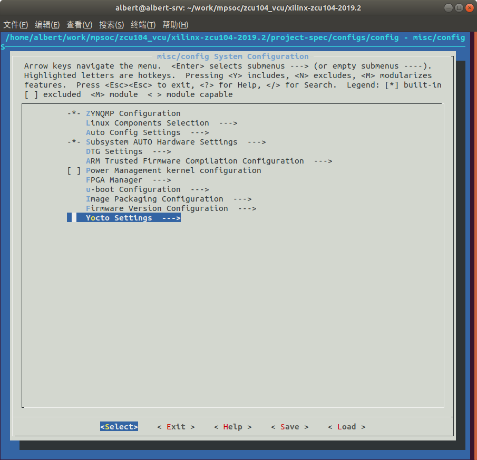Open the 终端(T) menu
477x460 pixels.
pos(143,25)
